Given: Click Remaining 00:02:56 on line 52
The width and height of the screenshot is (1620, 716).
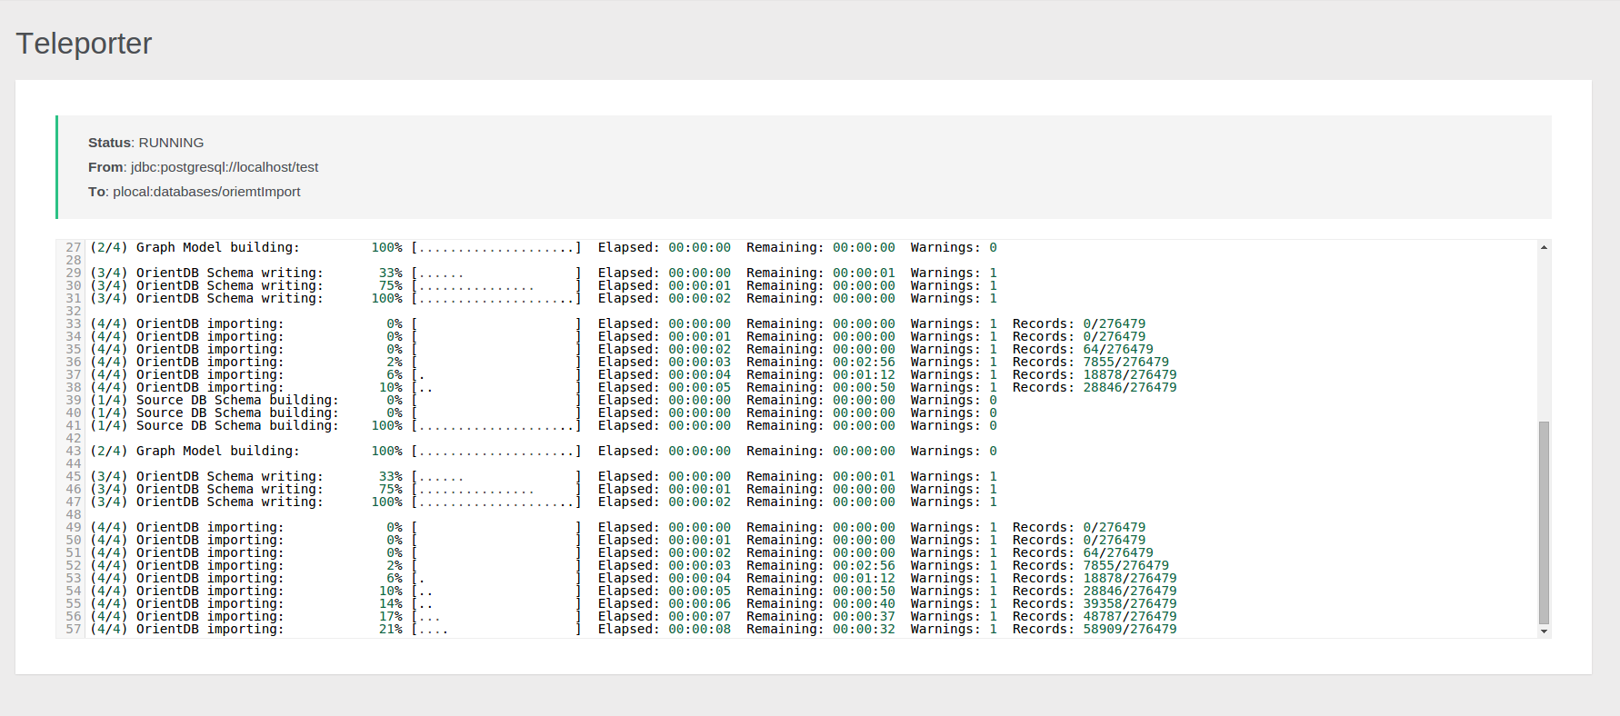Looking at the screenshot, I should pyautogui.click(x=864, y=565).
